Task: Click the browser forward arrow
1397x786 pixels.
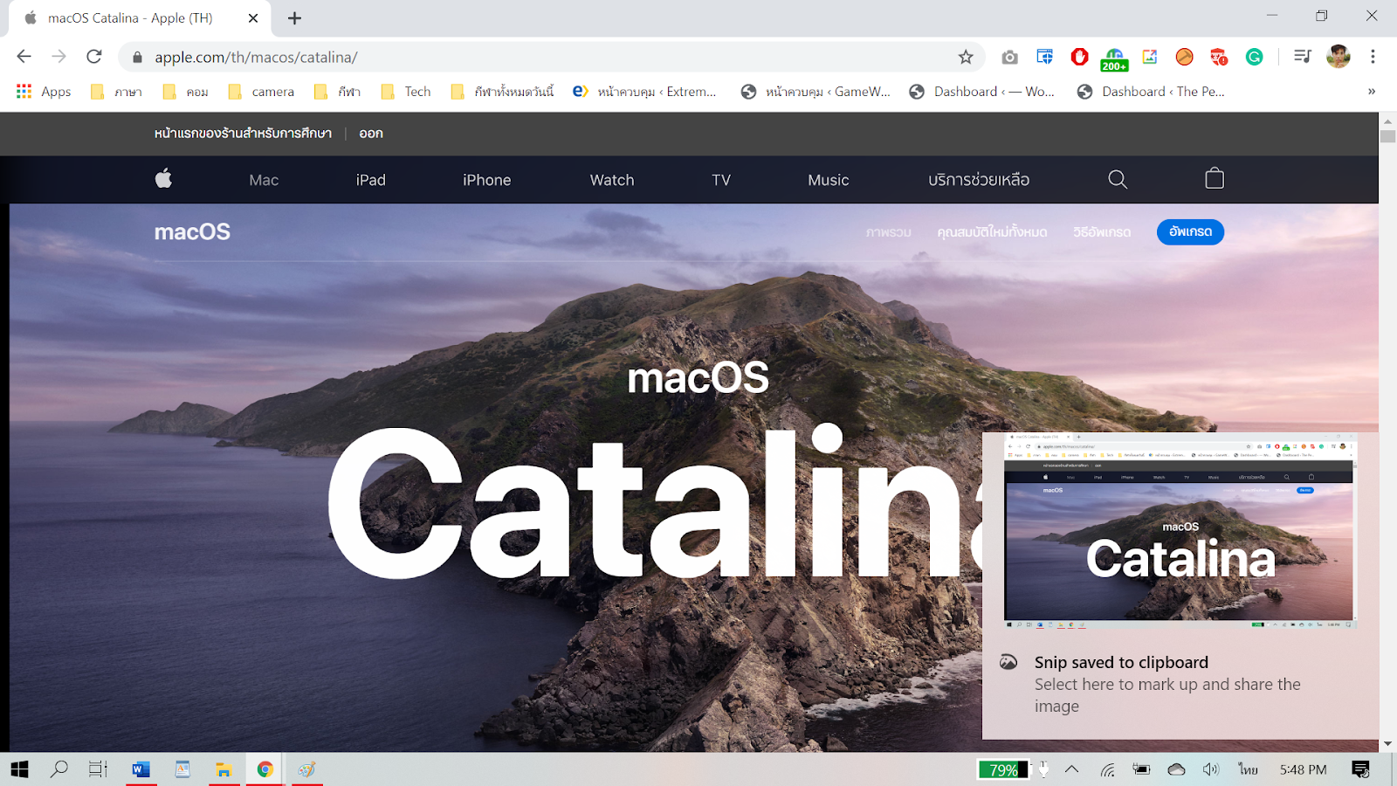Action: [x=58, y=57]
